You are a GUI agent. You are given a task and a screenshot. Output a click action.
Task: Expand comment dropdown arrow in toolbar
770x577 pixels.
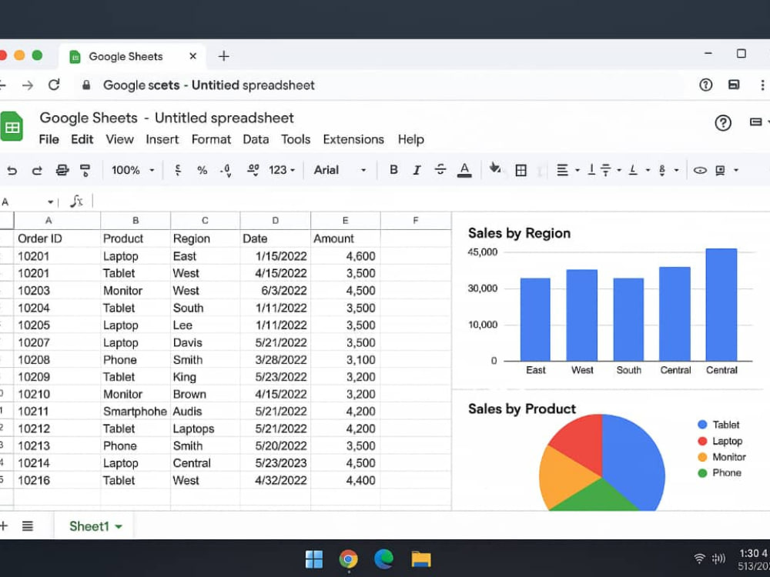pyautogui.click(x=735, y=170)
